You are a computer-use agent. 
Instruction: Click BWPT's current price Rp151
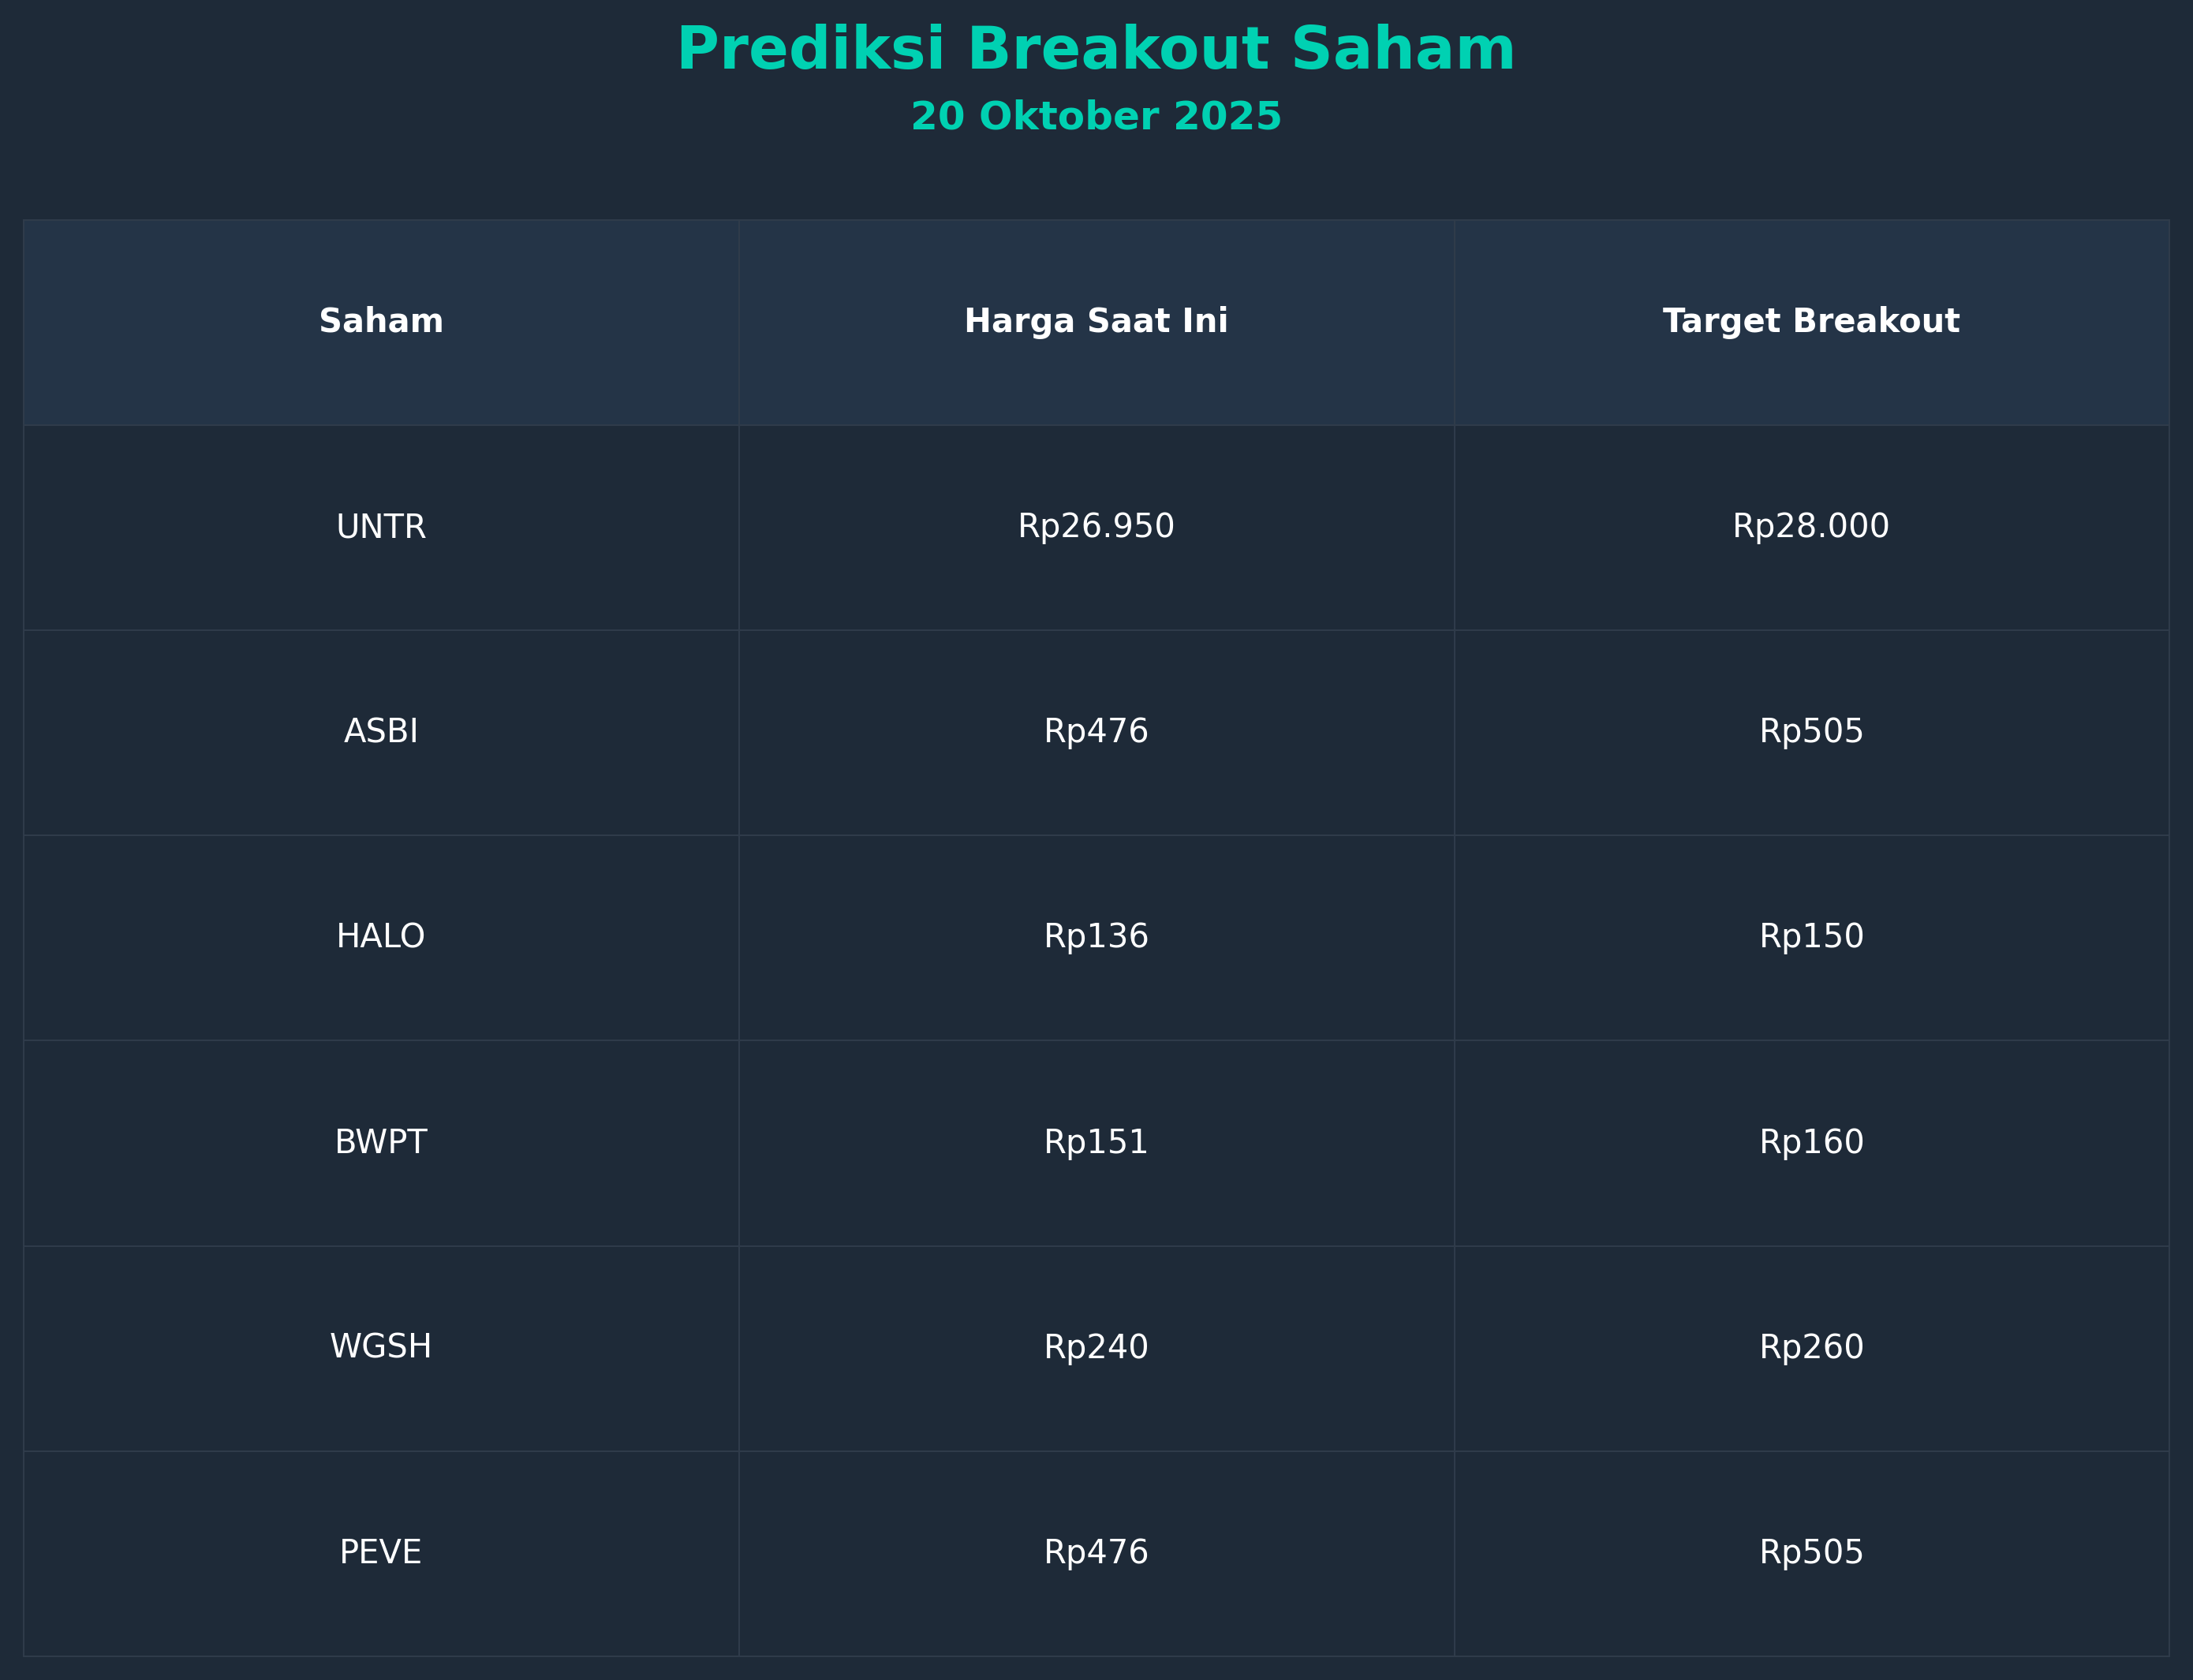pyautogui.click(x=1096, y=1142)
